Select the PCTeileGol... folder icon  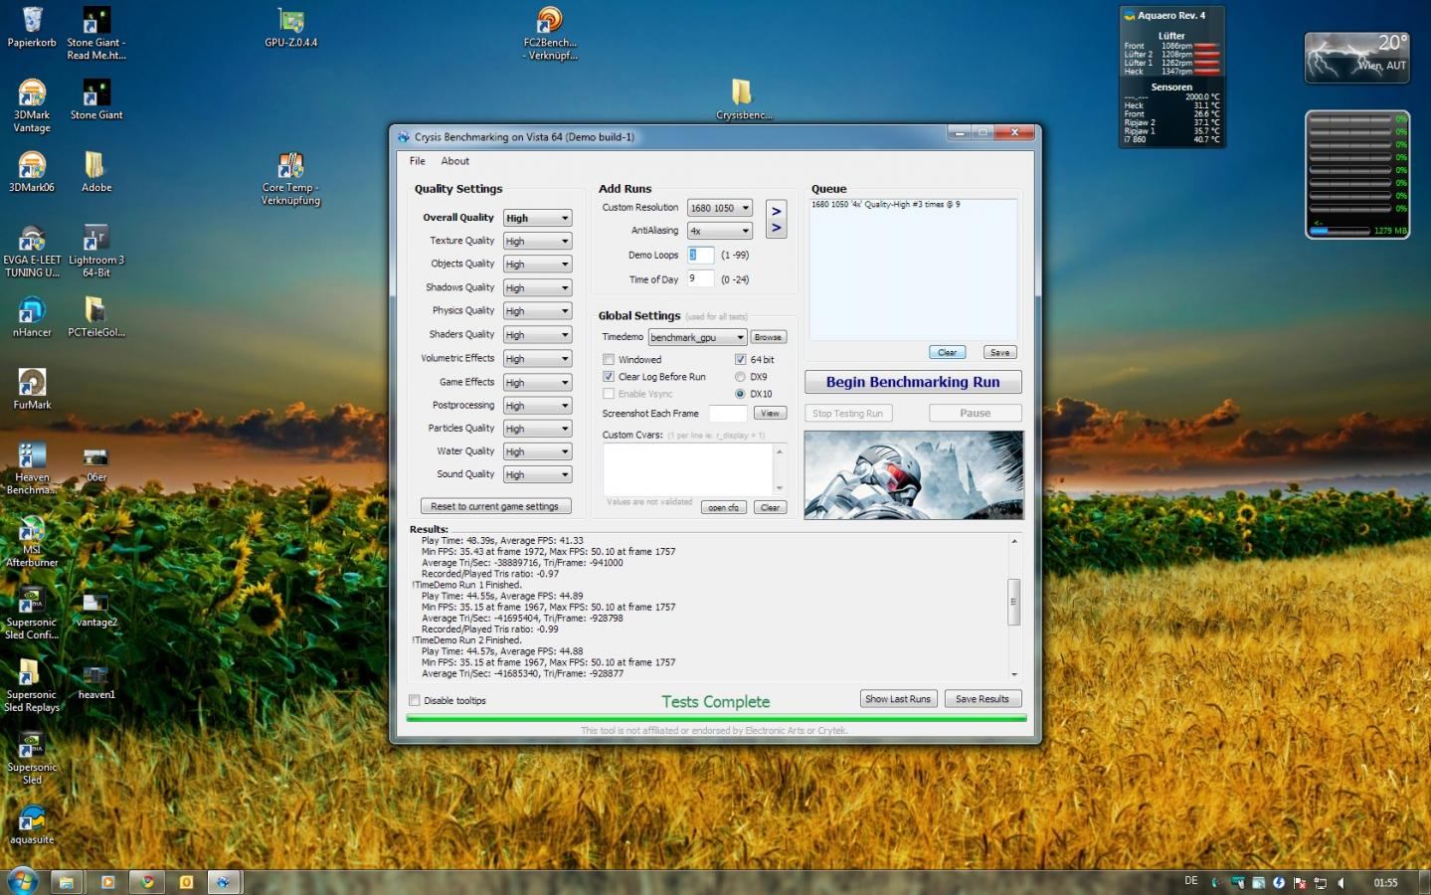[96, 317]
